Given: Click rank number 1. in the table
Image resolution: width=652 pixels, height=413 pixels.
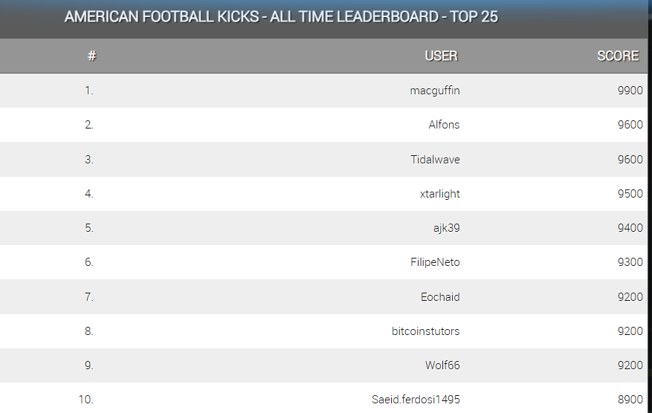Looking at the screenshot, I should pyautogui.click(x=89, y=91).
